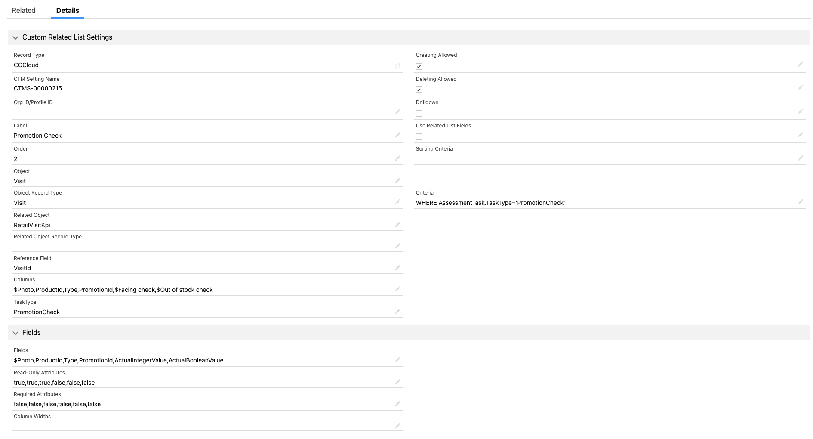Edit Related Object with pencil icon

pyautogui.click(x=398, y=225)
